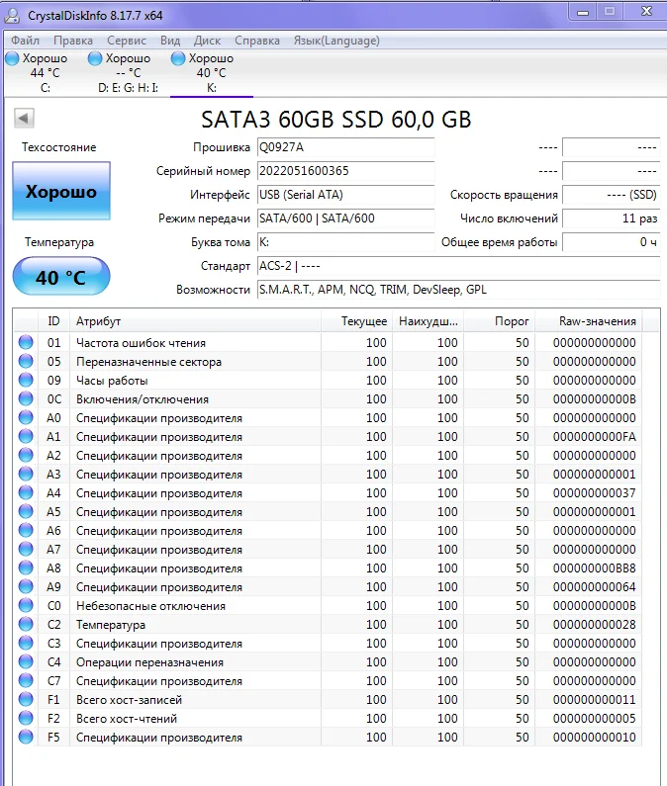667x786 pixels.
Task: Click status icon for attribute C0
Action: pos(26,605)
